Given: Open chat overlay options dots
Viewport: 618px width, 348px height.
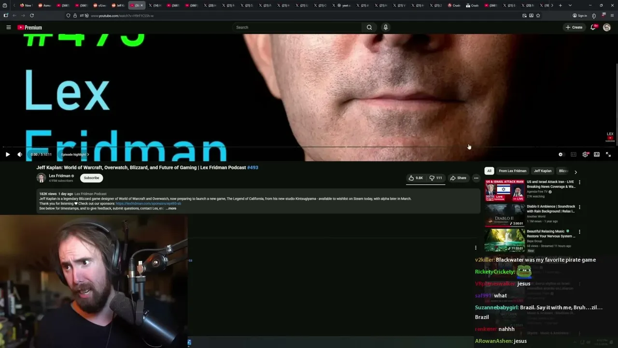Looking at the screenshot, I should [x=476, y=248].
